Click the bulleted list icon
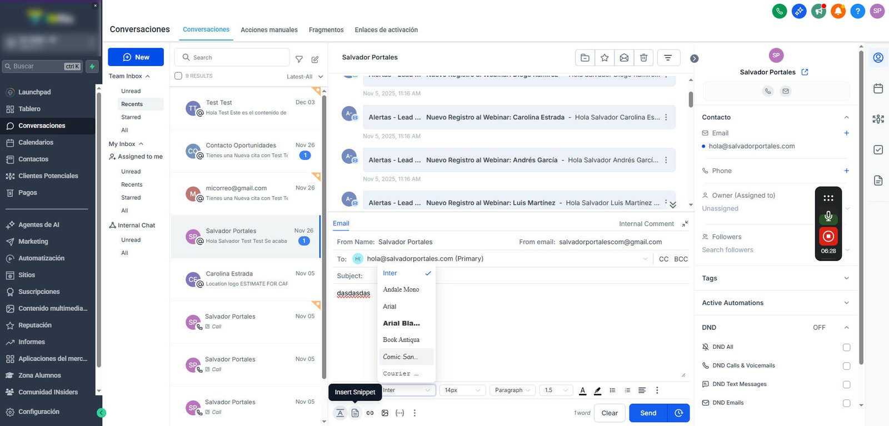The image size is (889, 426). pos(612,390)
